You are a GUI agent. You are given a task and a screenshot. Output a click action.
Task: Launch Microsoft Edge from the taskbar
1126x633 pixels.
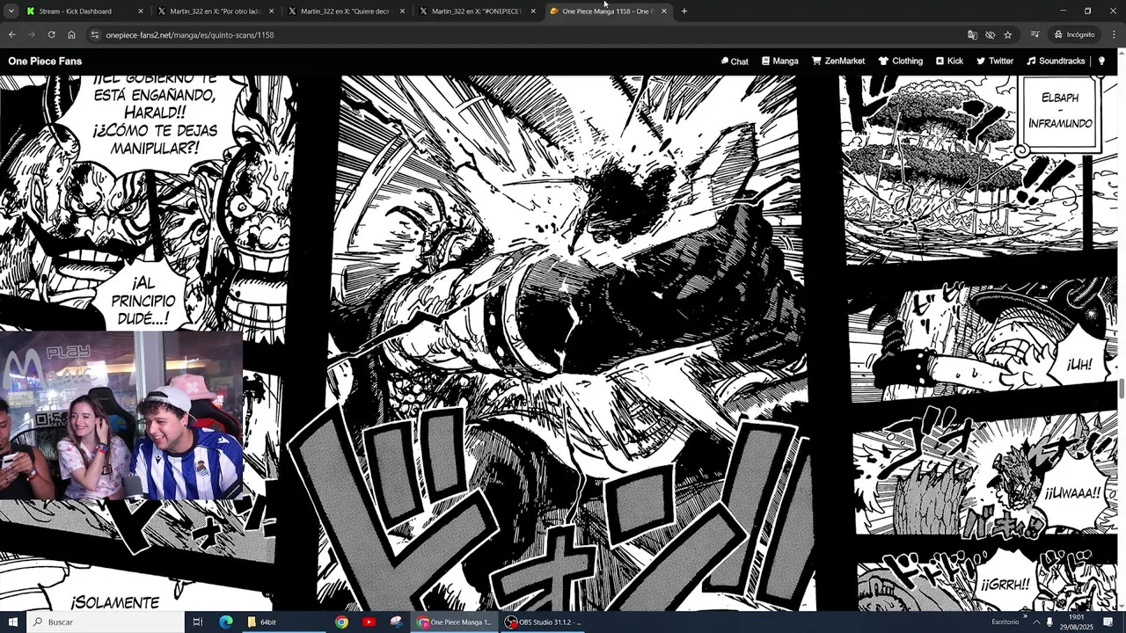[x=226, y=622]
